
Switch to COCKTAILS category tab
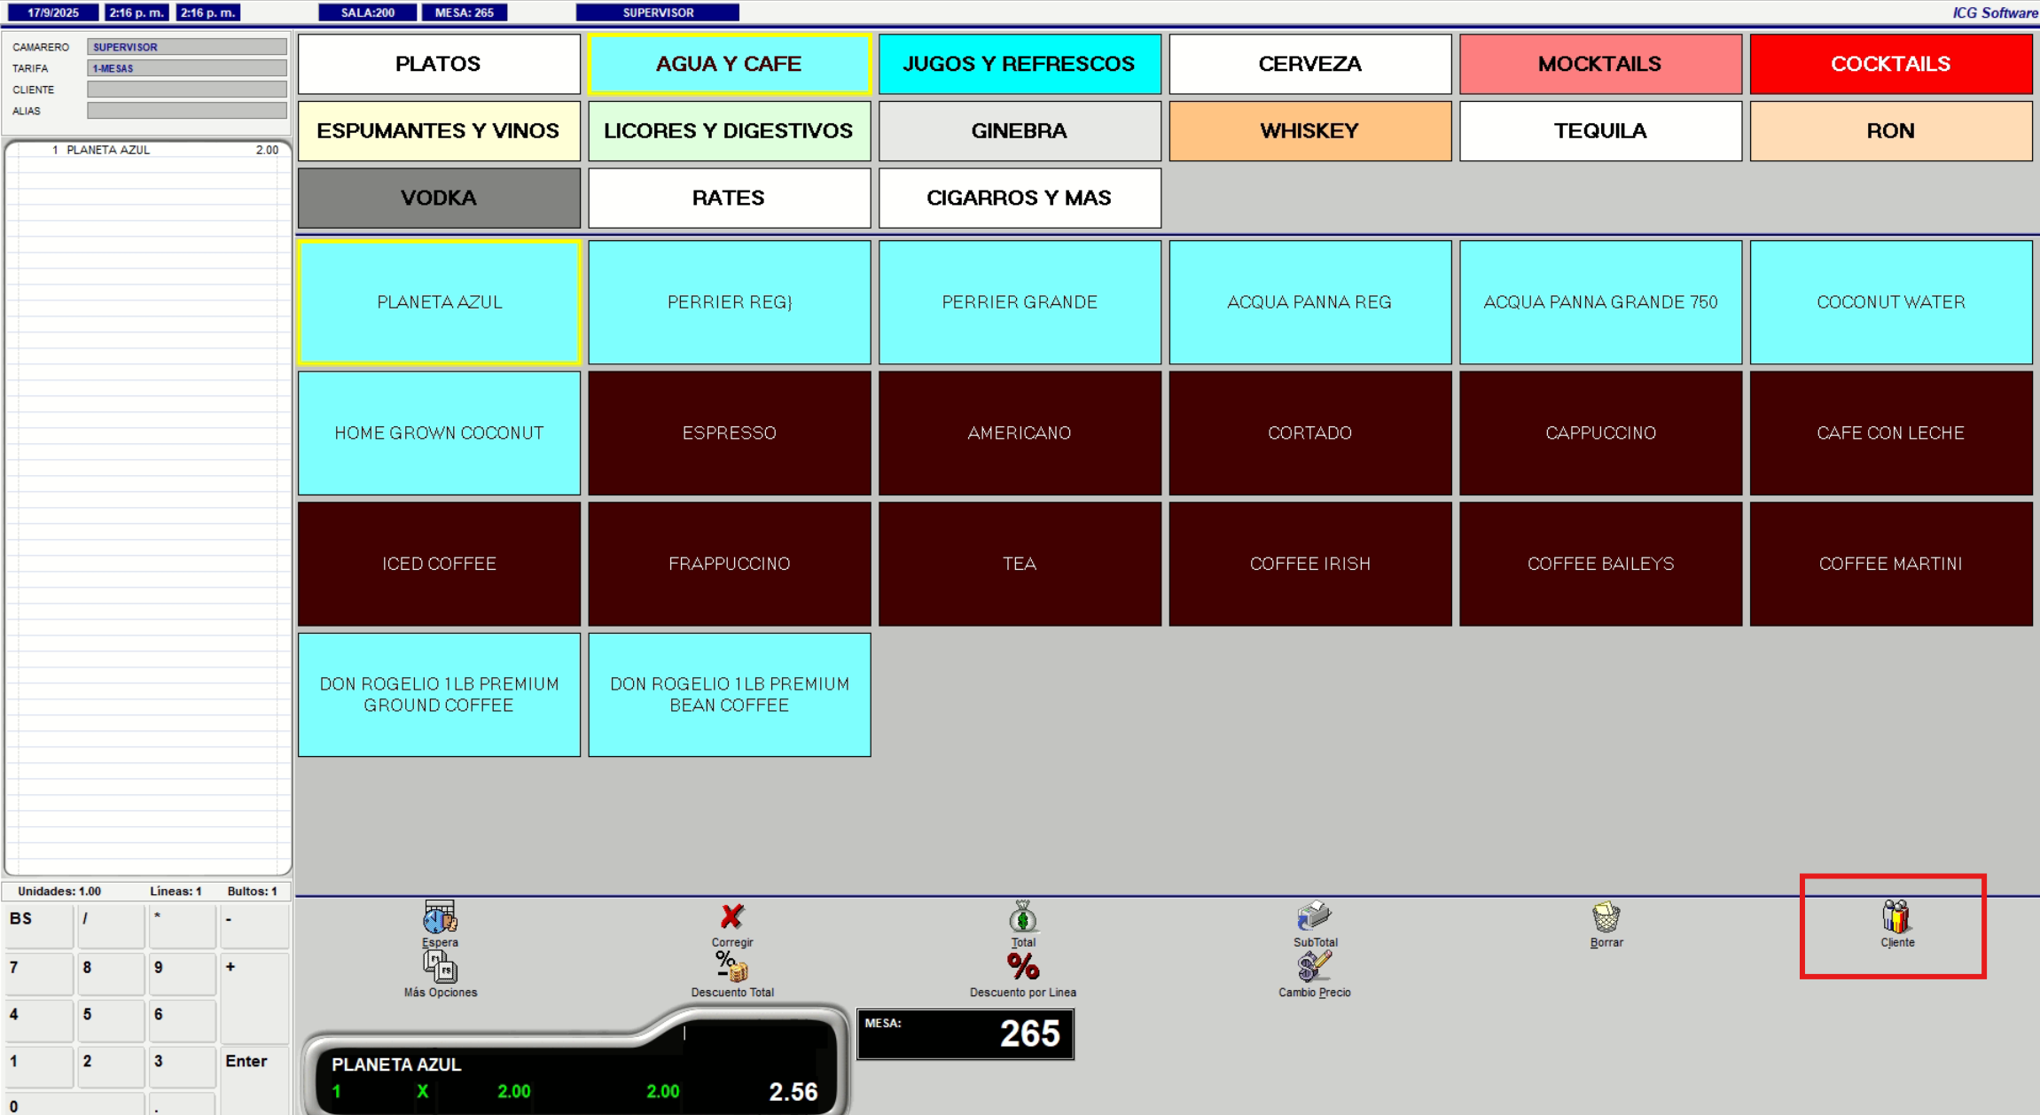(1890, 64)
